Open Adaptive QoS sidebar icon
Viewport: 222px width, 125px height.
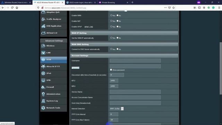click(x=43, y=12)
